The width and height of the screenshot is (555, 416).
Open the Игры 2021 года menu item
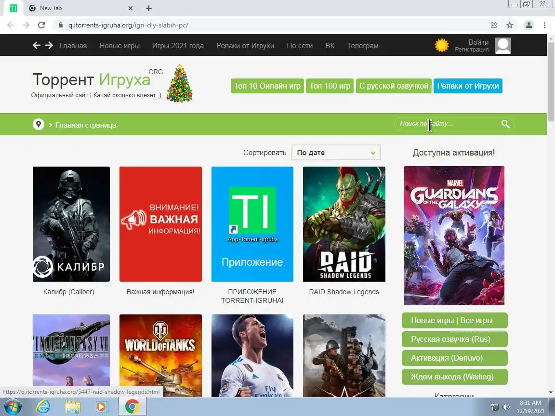[x=178, y=46]
